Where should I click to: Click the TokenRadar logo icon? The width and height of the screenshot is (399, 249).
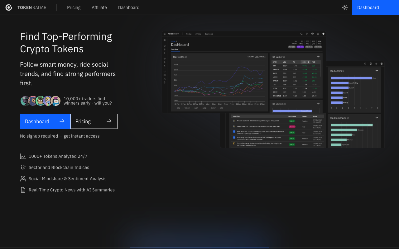(8, 7)
